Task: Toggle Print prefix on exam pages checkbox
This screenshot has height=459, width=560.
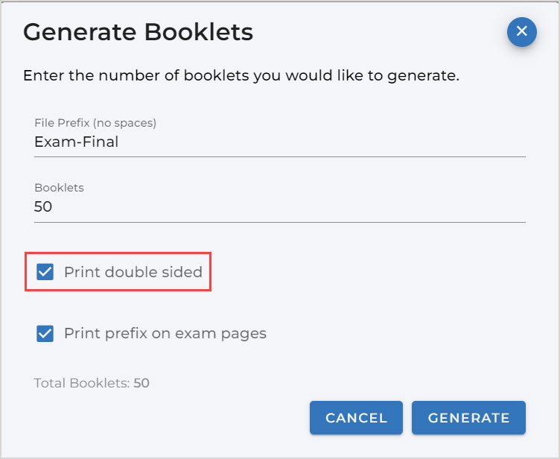Action: pos(45,333)
